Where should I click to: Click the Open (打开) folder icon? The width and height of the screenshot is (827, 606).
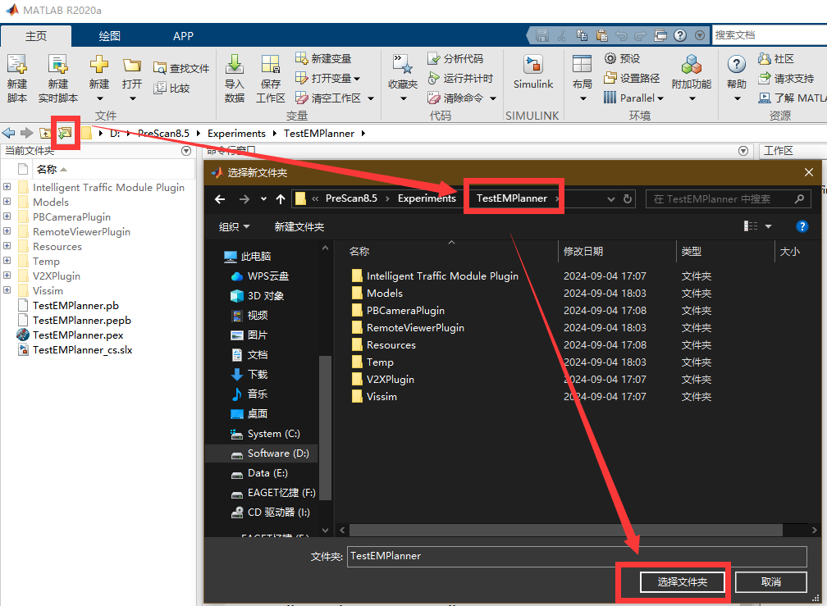[x=132, y=65]
